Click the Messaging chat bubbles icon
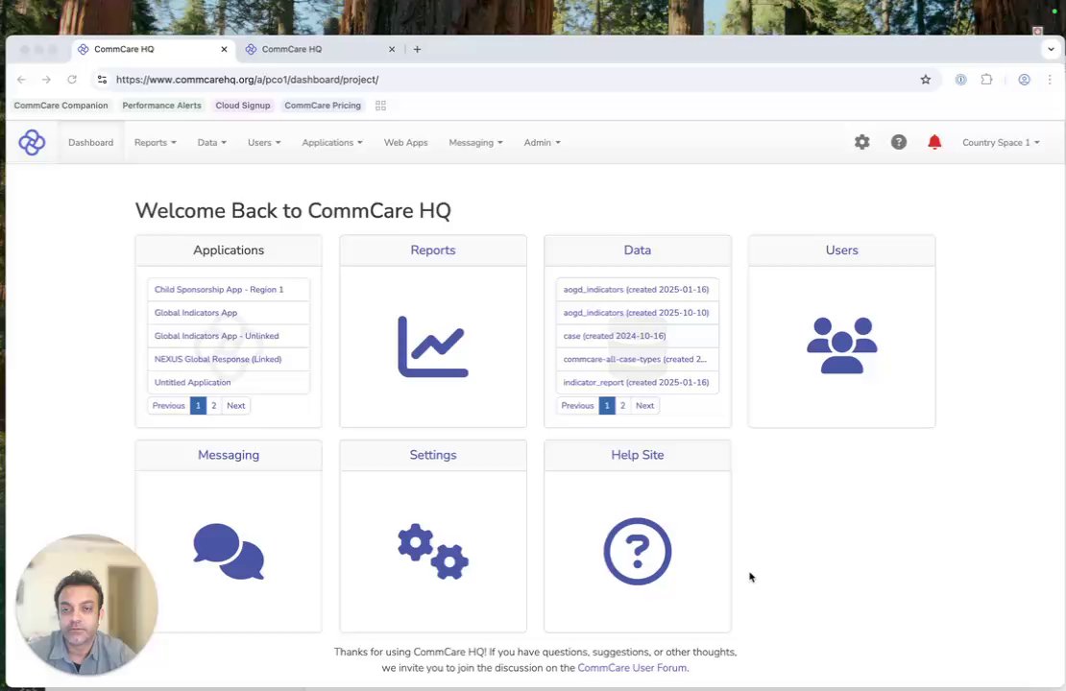The image size is (1066, 691). 229,551
